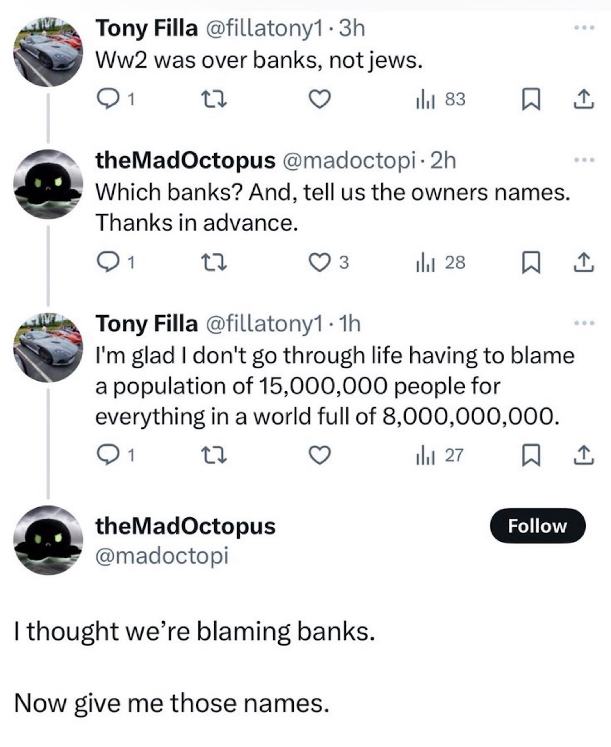Bookmark Tony Filla's first tweet
The height and width of the screenshot is (747, 611).
[x=531, y=100]
